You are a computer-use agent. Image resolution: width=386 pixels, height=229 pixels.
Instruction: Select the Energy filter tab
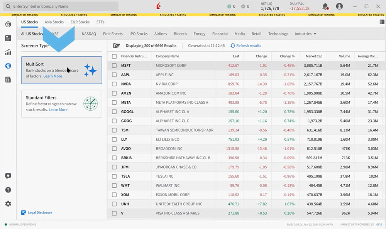pyautogui.click(x=200, y=34)
